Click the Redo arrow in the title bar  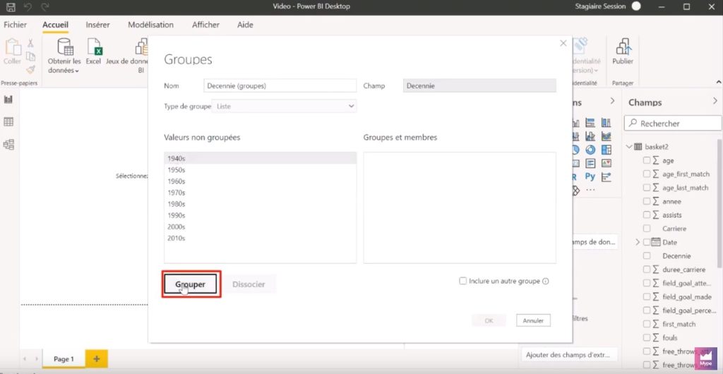pyautogui.click(x=45, y=7)
